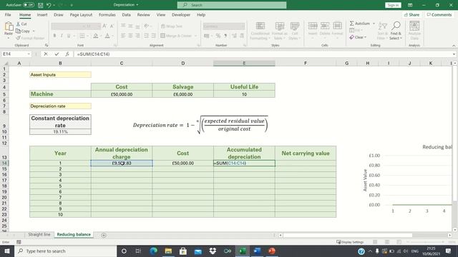
Task: Open the Developer ribbon tab
Action: [181, 14]
